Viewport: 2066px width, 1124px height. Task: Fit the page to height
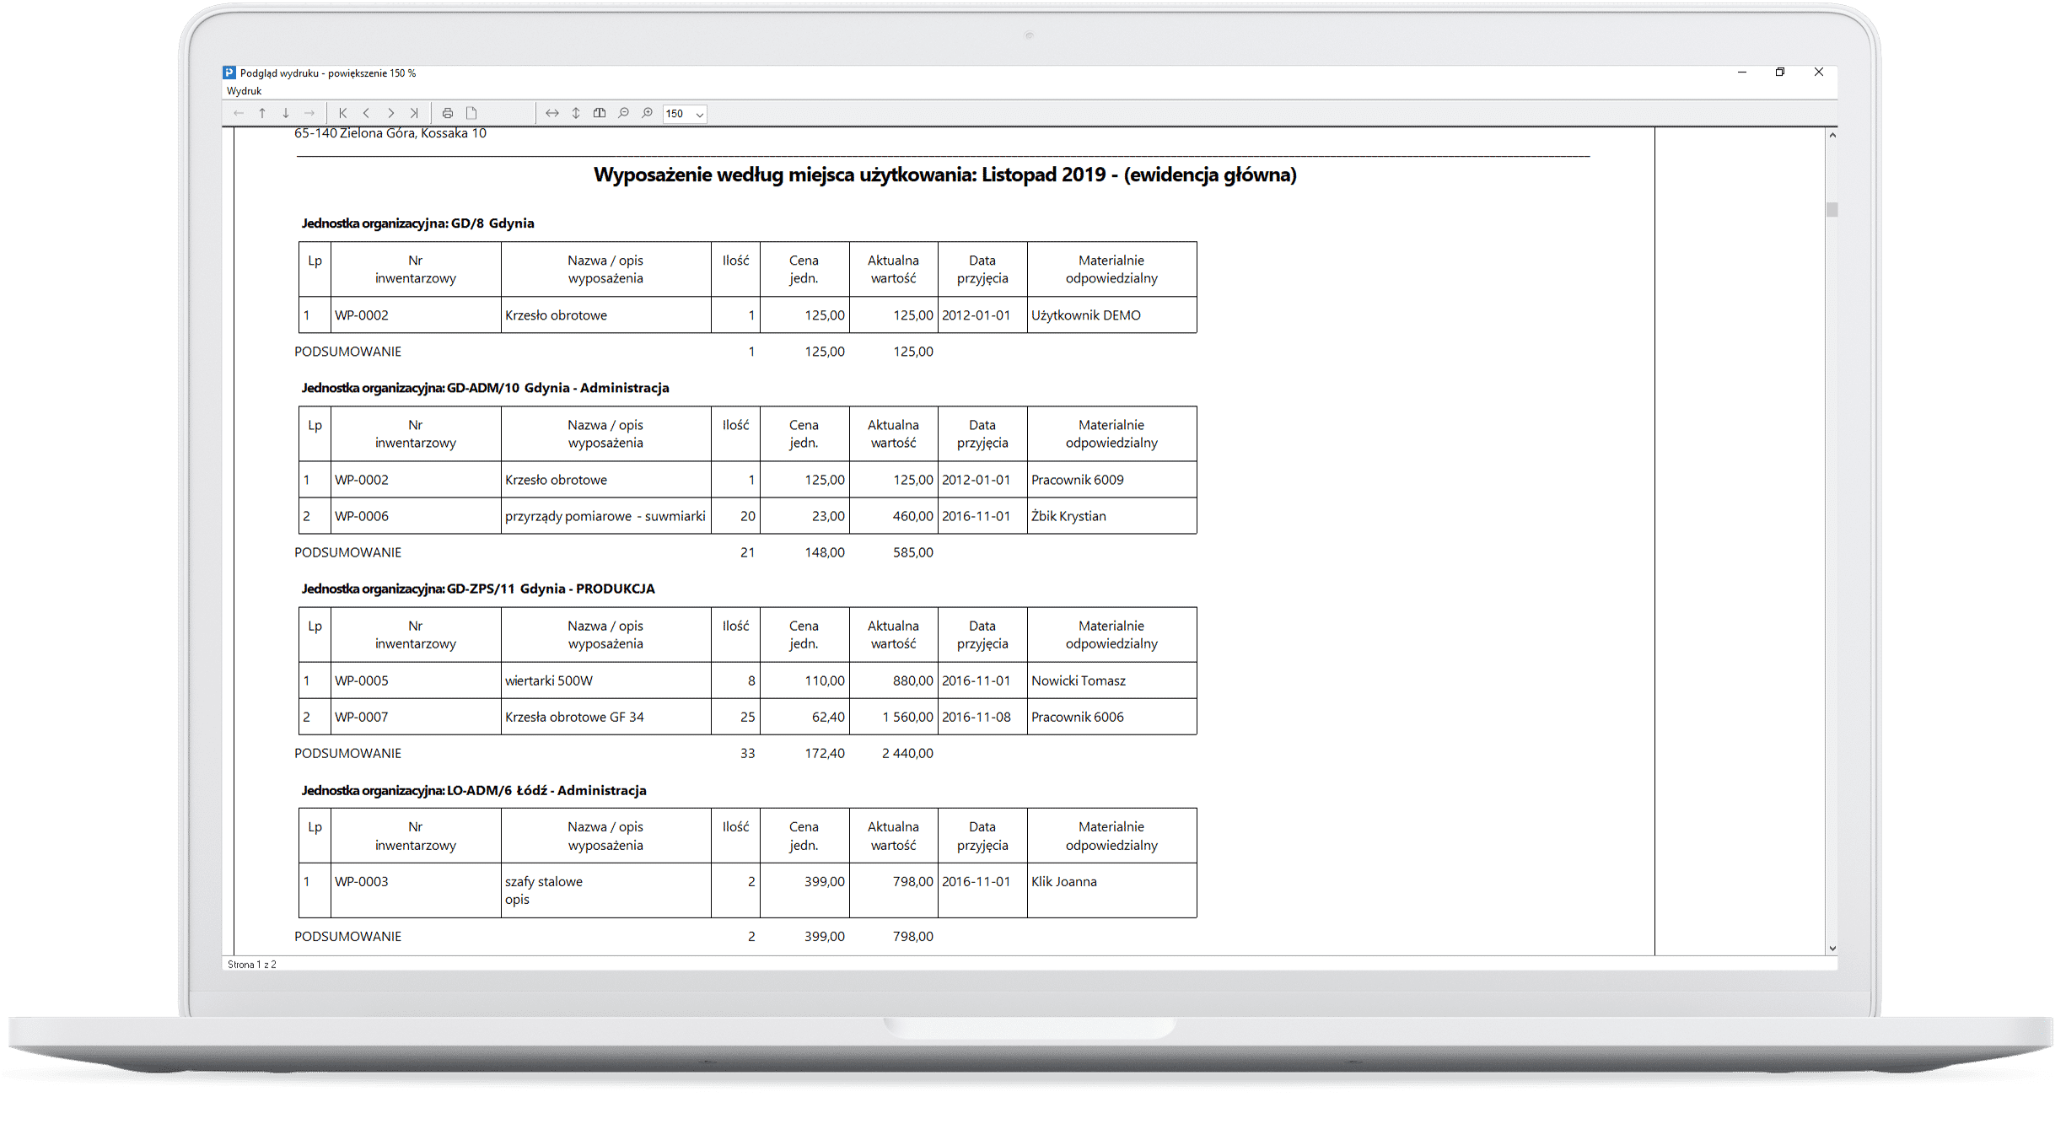point(576,113)
